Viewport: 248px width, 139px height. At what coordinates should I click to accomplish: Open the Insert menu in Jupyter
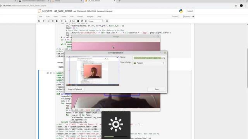64,17
